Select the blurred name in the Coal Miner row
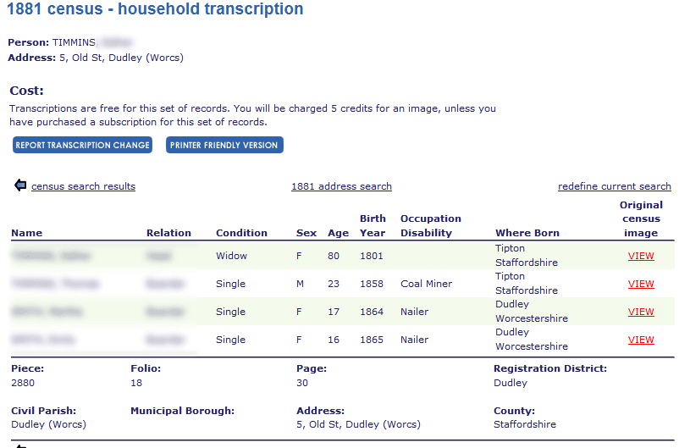Image resolution: width=679 pixels, height=448 pixels. coord(55,284)
